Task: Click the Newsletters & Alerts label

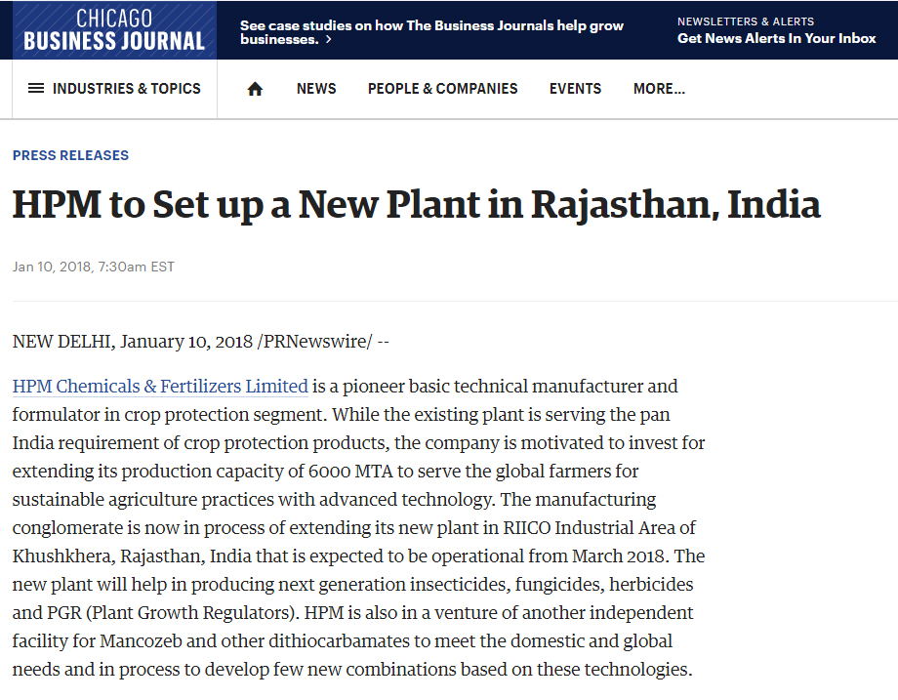Action: [745, 21]
